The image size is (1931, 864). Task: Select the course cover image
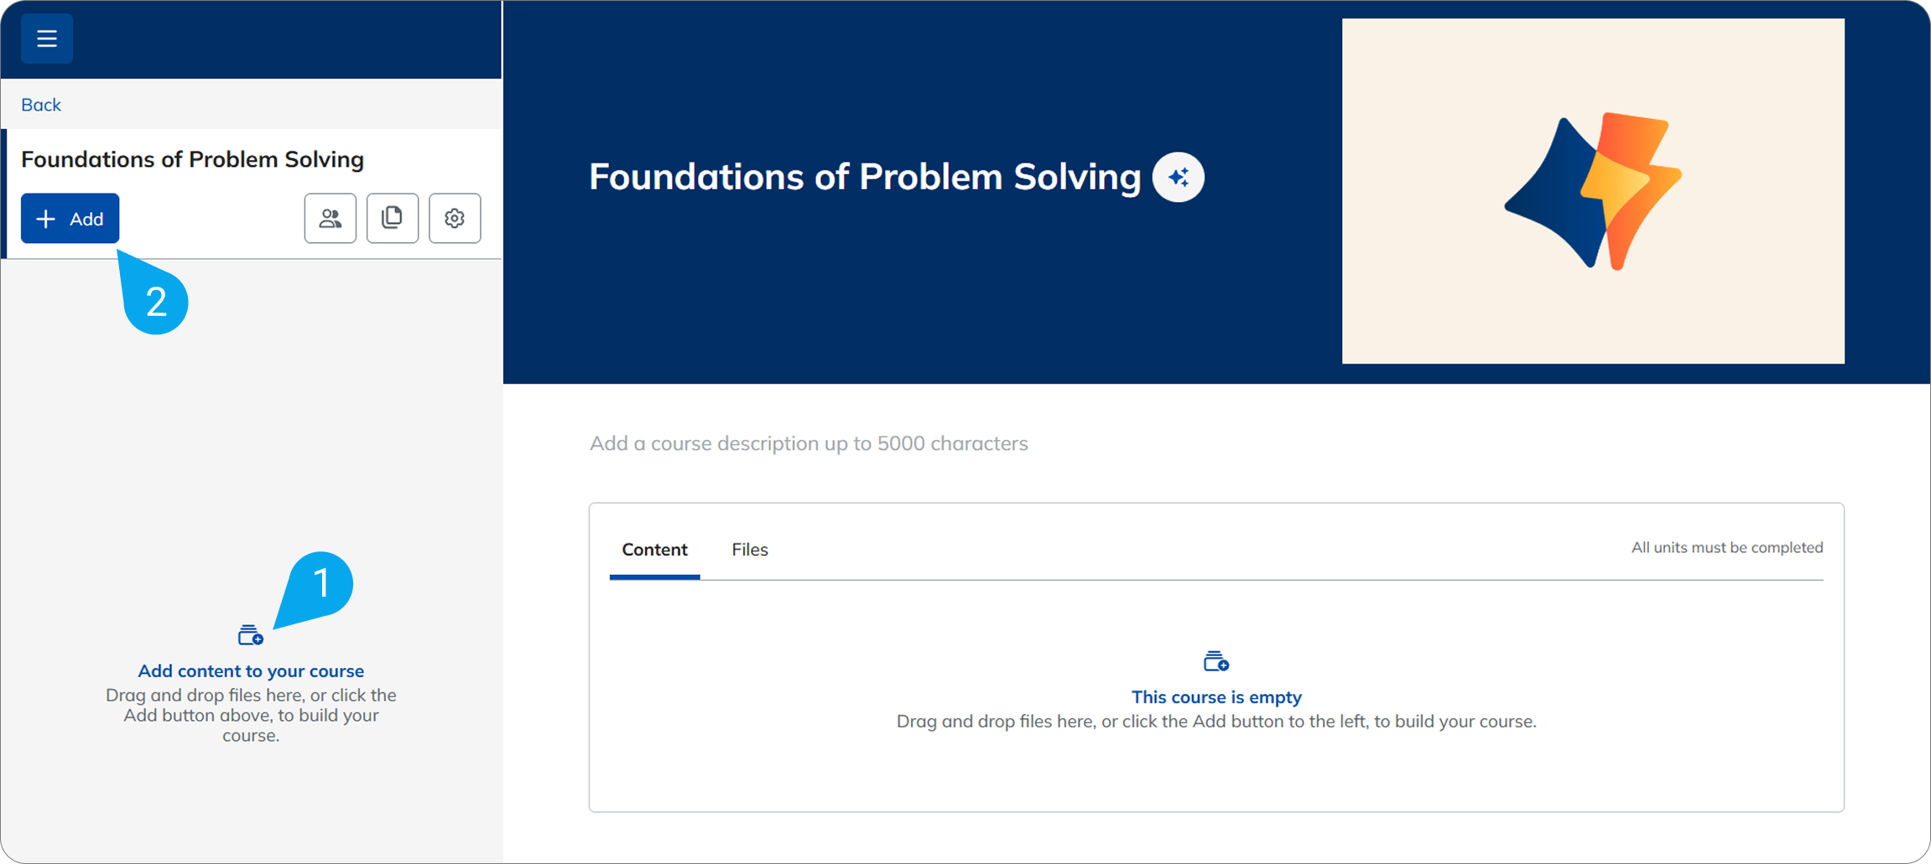[x=1592, y=191]
